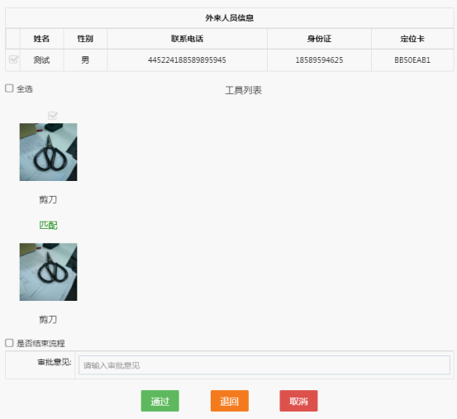Screen dimensions: 457x419
Task: Click the green 通过 approve button
Action: click(x=160, y=401)
